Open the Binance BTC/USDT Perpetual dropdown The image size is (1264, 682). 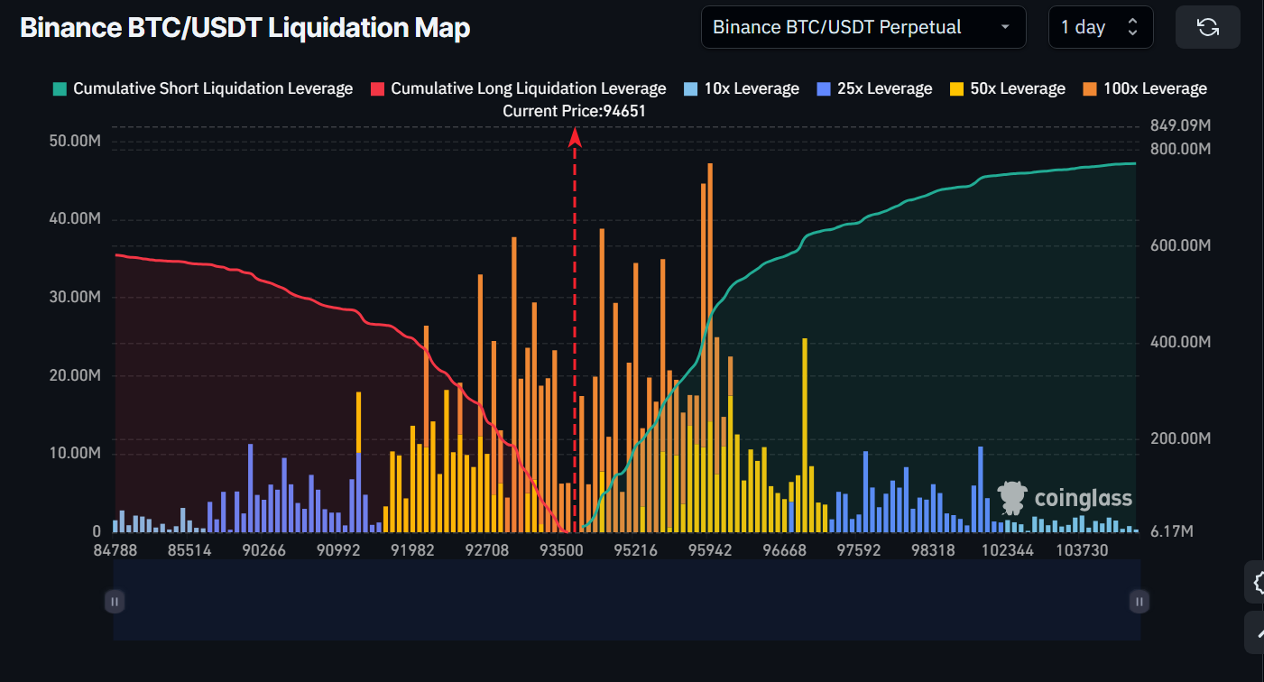tap(863, 27)
